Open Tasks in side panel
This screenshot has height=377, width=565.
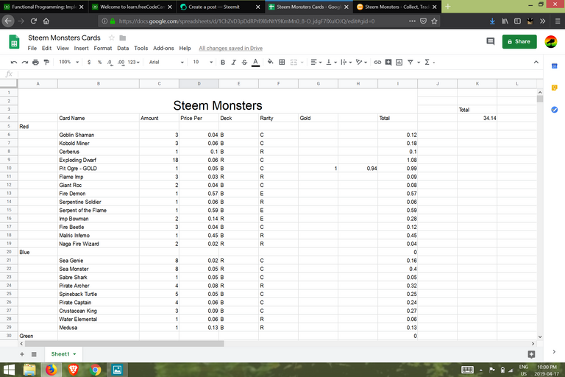[x=555, y=110]
